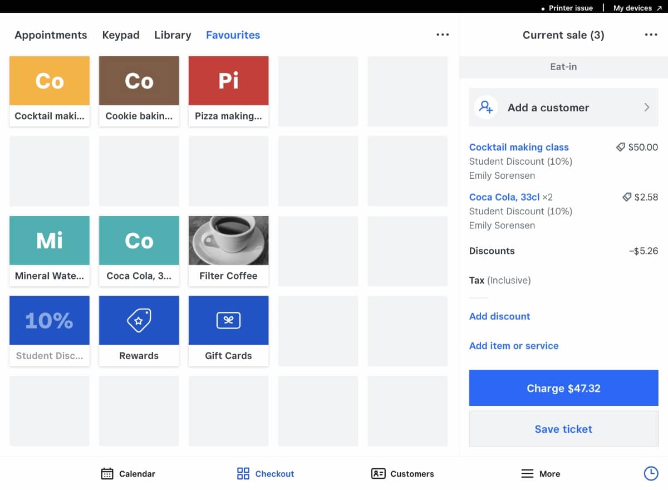Select the Cookie baking tile
Viewport: 668px width, 490px height.
pos(139,91)
